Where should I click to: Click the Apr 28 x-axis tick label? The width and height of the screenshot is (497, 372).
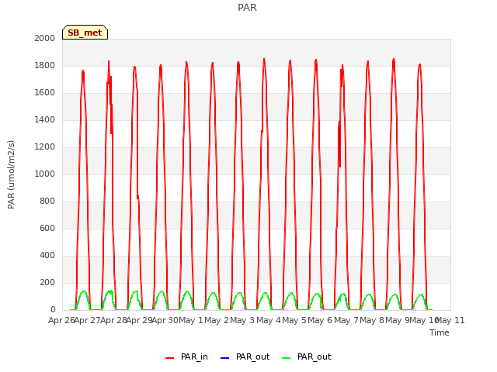(113, 320)
